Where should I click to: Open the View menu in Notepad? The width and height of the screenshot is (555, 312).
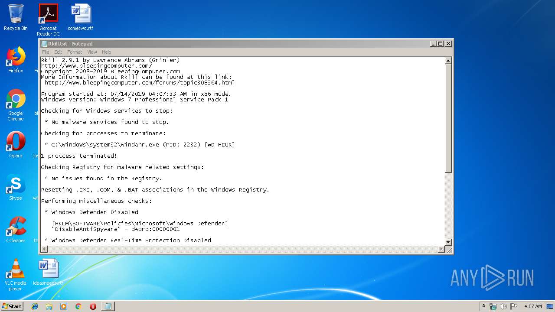tap(92, 52)
